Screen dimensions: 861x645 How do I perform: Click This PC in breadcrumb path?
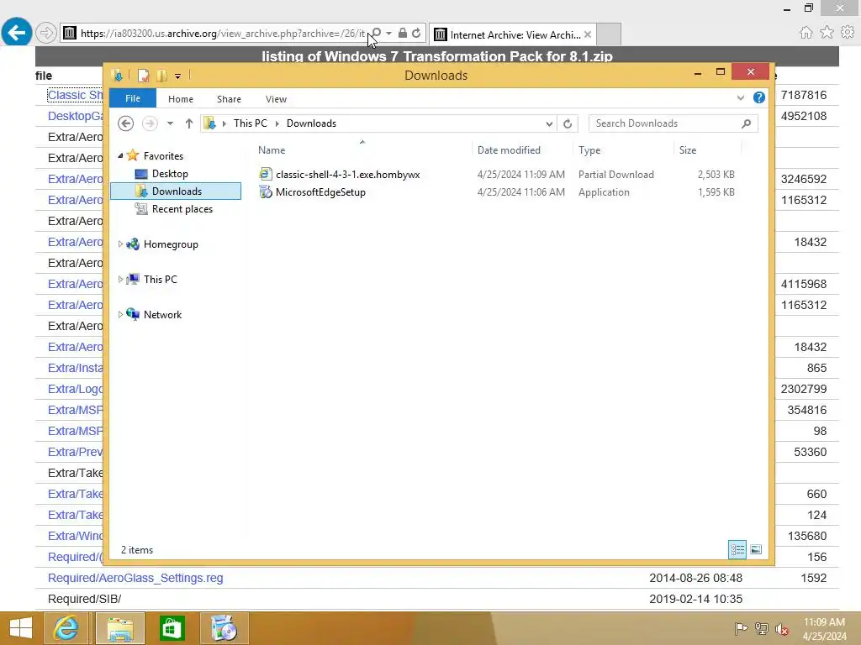251,123
